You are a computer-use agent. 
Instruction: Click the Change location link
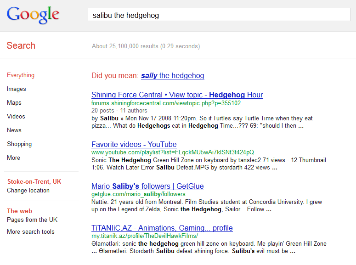point(28,190)
